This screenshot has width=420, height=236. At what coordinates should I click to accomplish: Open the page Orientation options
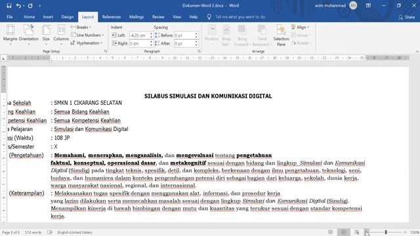[29, 35]
